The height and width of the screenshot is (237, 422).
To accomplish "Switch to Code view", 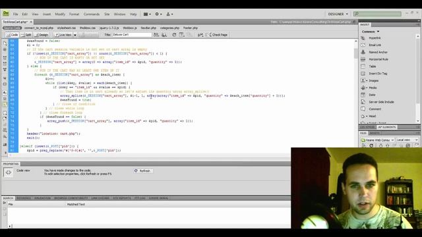I will pyautogui.click(x=12, y=35).
